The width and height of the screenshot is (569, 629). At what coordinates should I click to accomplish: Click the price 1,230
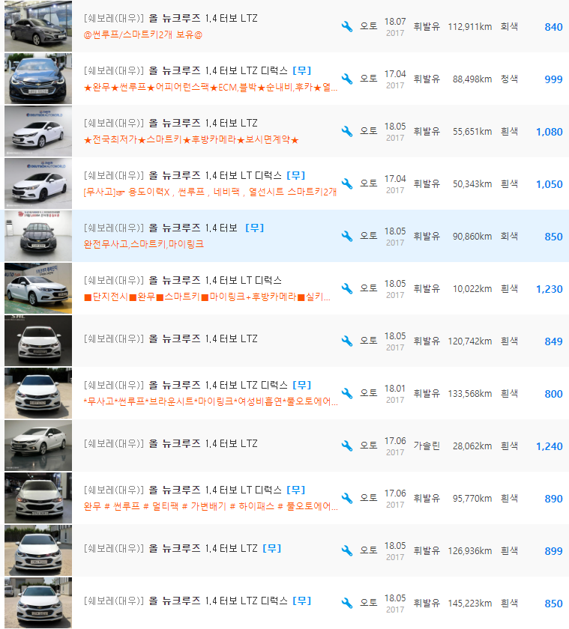[x=550, y=289]
